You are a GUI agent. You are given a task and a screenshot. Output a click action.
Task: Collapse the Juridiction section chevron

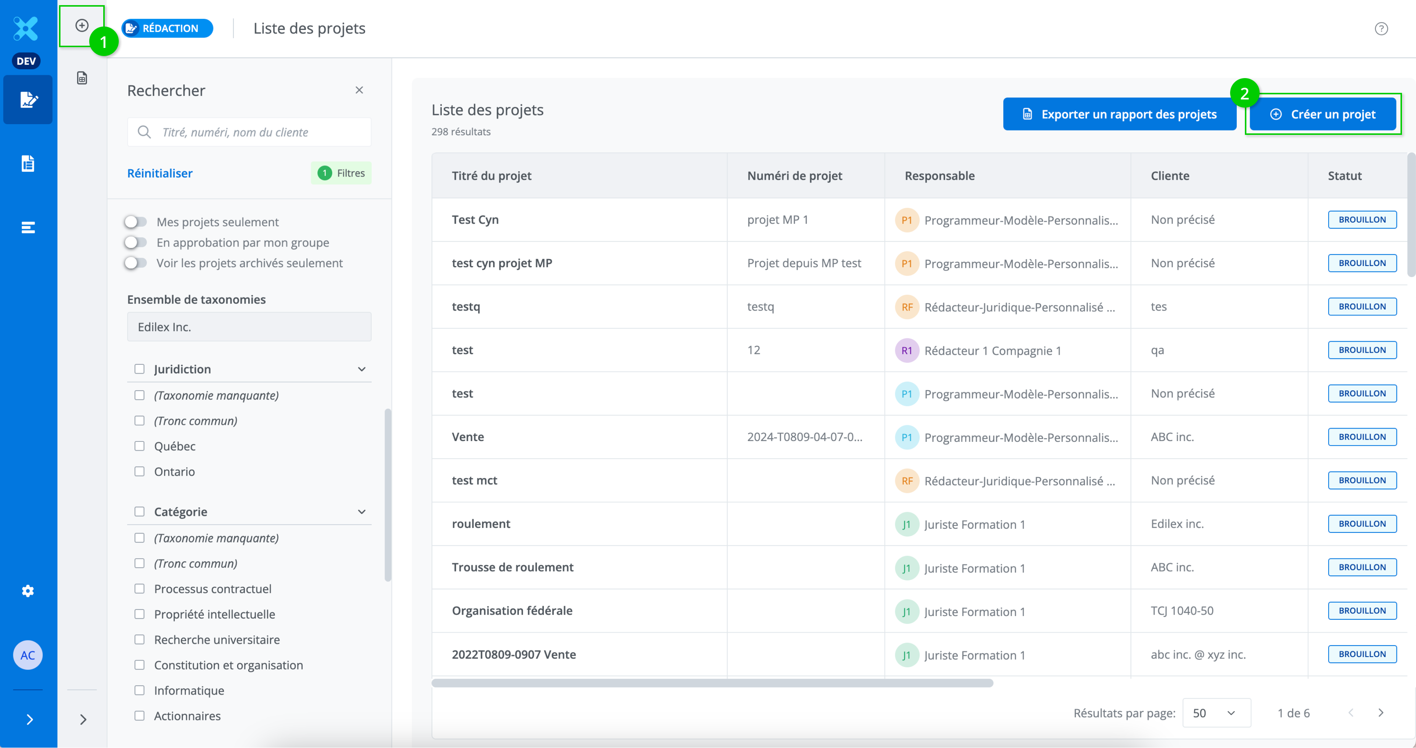(x=361, y=369)
